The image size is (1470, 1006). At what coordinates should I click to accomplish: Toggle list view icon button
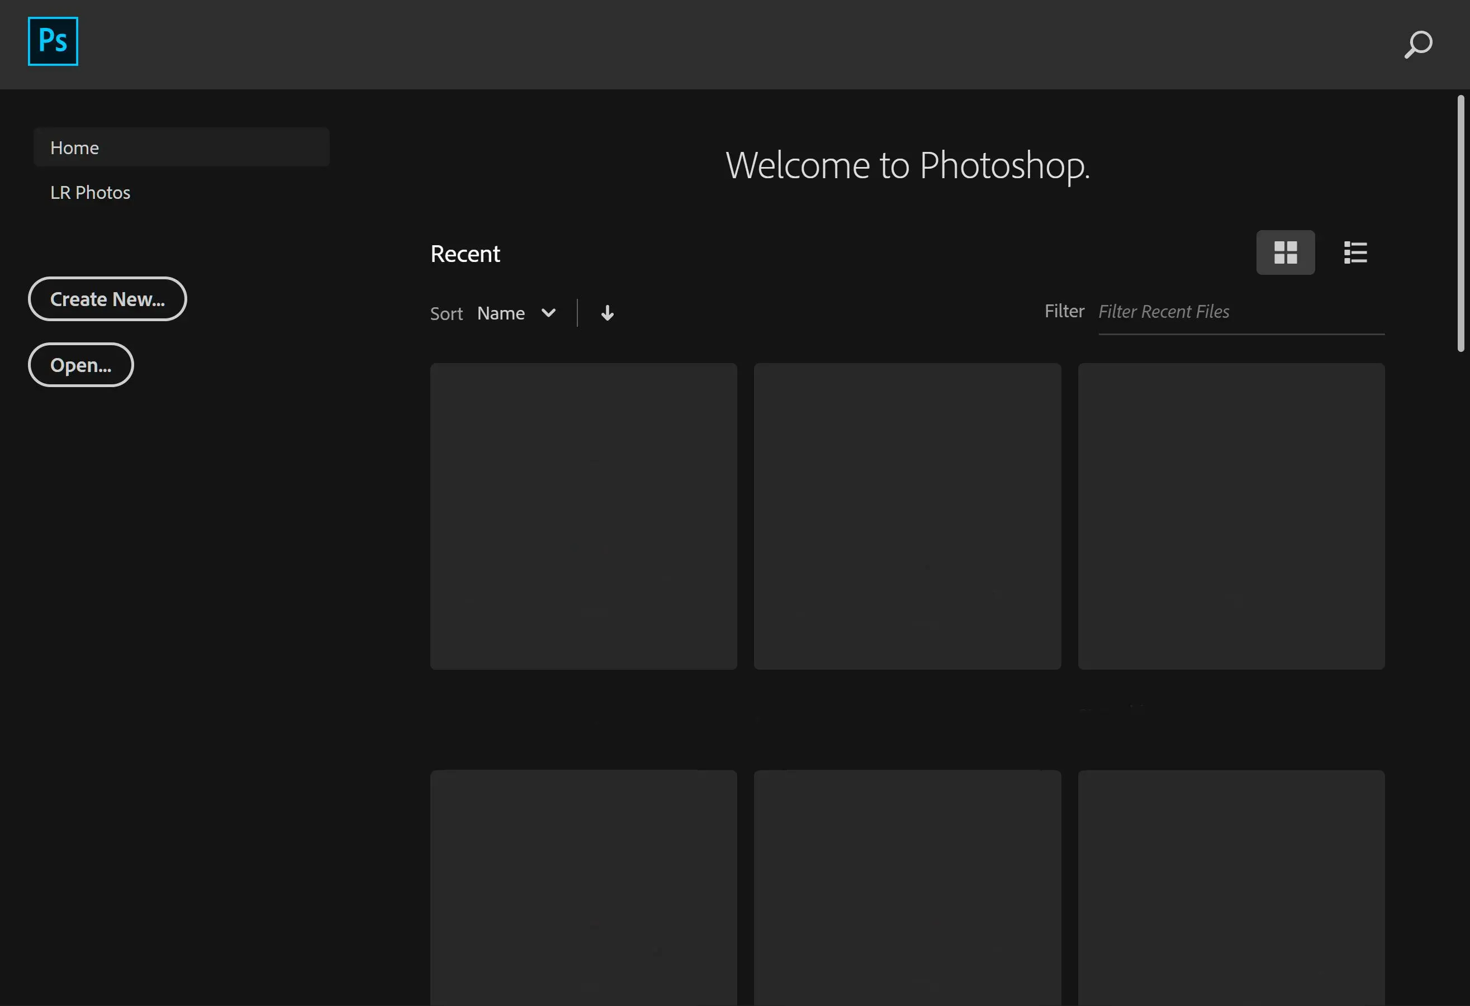(1355, 251)
